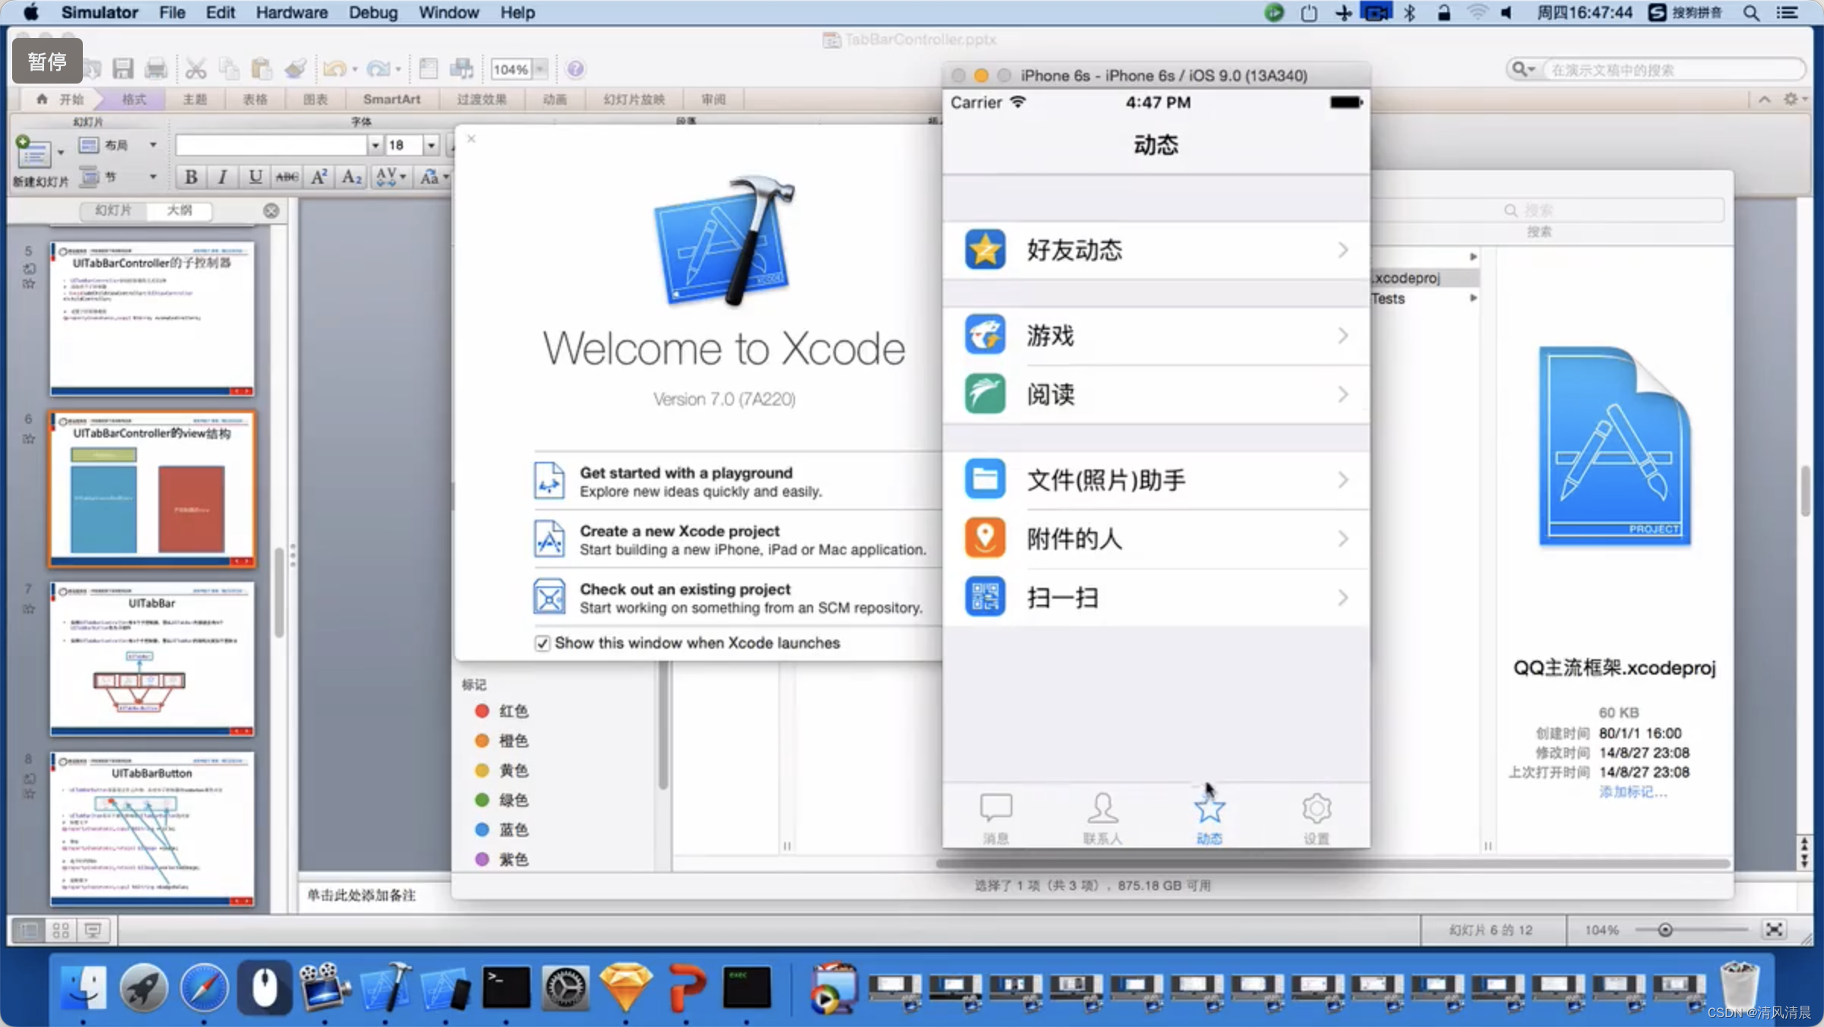Toggle Subscript A₂ button
Image resolution: width=1824 pixels, height=1027 pixels.
[351, 177]
